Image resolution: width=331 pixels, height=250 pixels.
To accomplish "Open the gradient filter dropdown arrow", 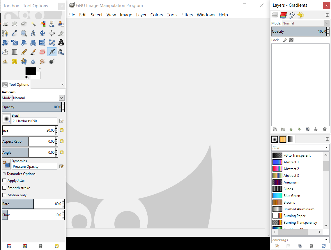I will click(326, 148).
